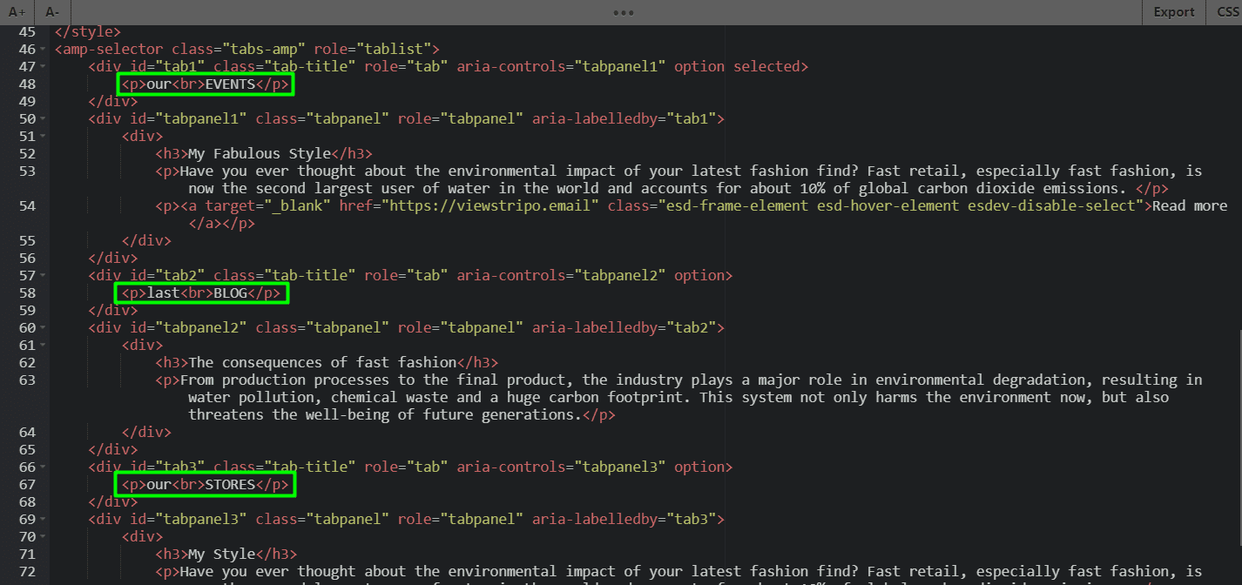Click the A+ font size increase icon
Image resolution: width=1242 pixels, height=585 pixels.
(16, 12)
